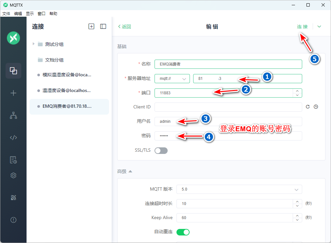
Task: Open the script code icon in sidebar
Action: (x=13, y=138)
